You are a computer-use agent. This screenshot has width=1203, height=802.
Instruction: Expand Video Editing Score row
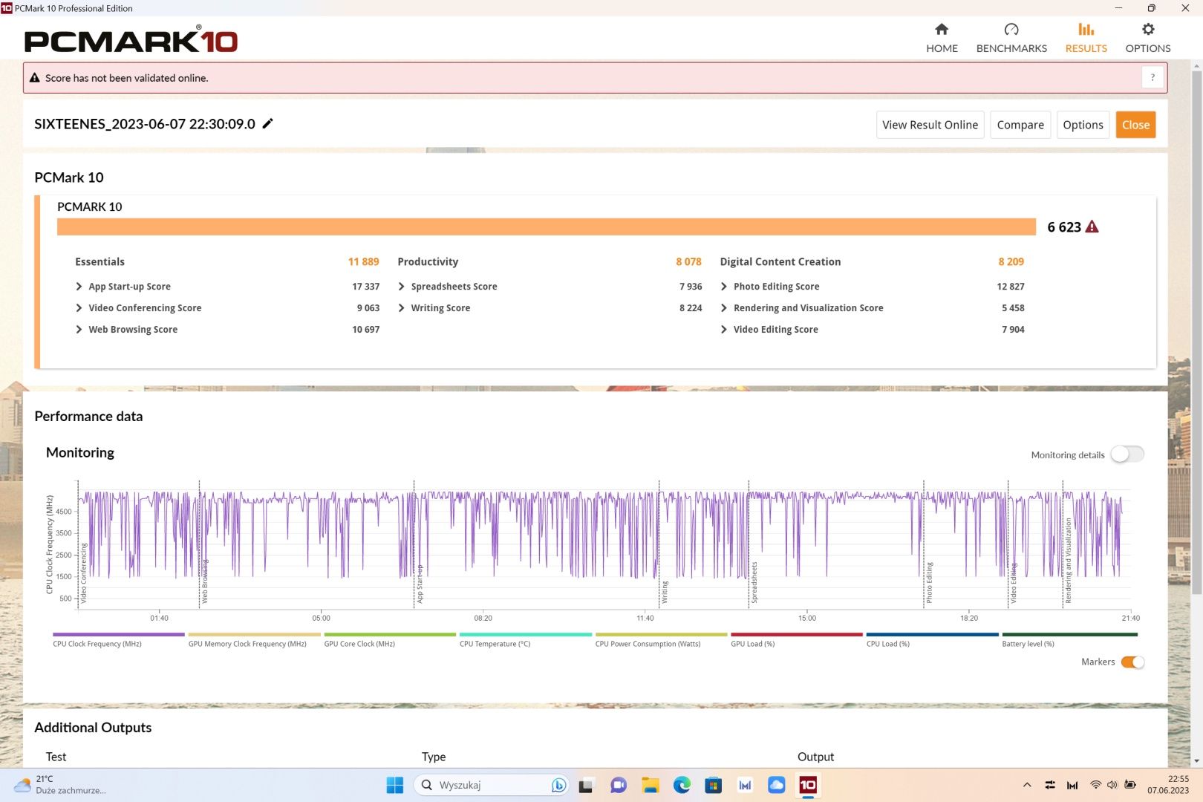coord(872,330)
